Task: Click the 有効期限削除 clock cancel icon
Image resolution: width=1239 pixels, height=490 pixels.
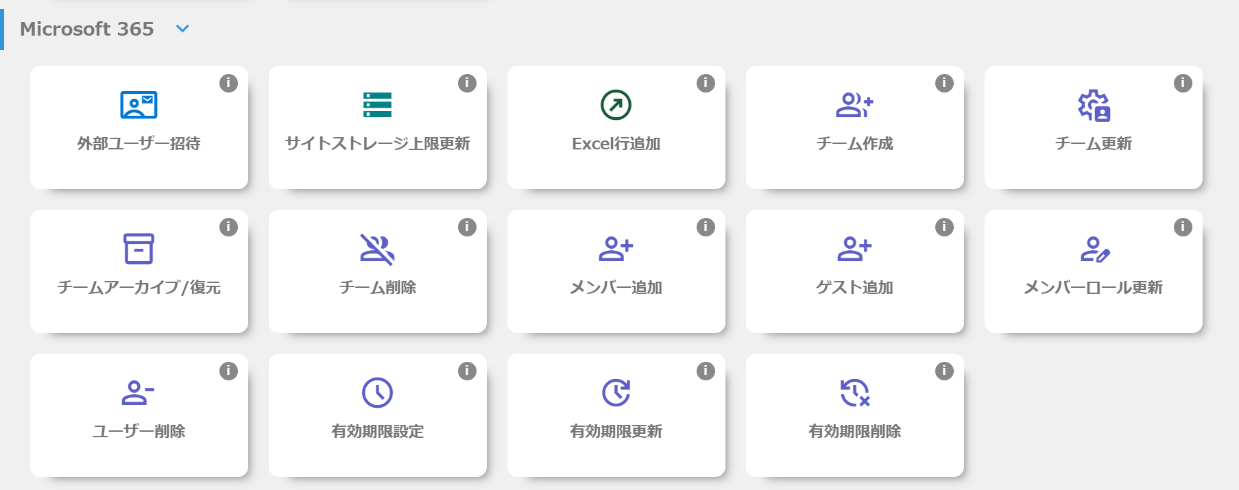Action: 855,393
